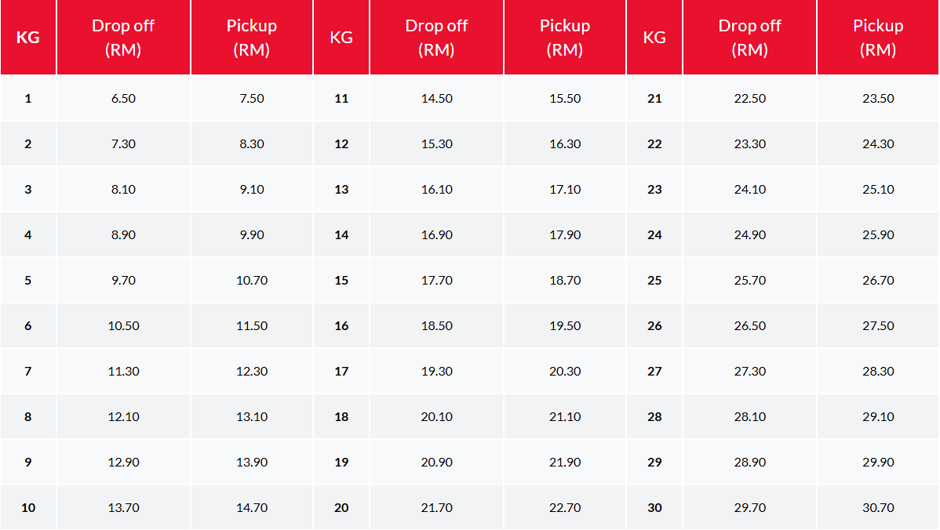Click pickup price 18.70 for 15 KG
This screenshot has height=530, width=940.
click(x=565, y=281)
